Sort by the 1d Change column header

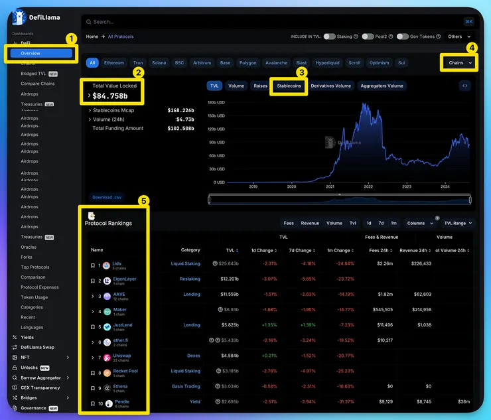tap(264, 251)
